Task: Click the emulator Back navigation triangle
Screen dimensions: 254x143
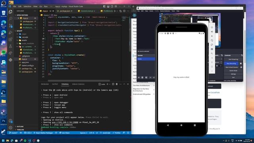Action: (x=167, y=125)
